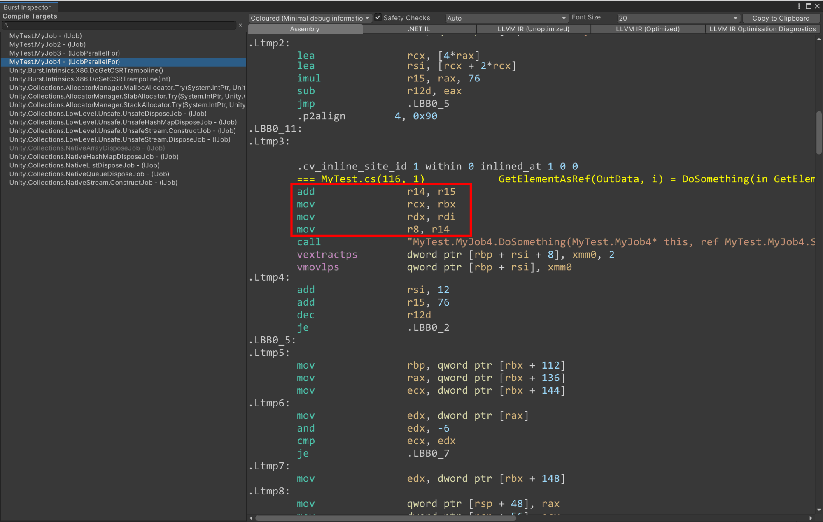Click the 'je .LBB0_7' instruction
The image size is (823, 522).
click(373, 453)
